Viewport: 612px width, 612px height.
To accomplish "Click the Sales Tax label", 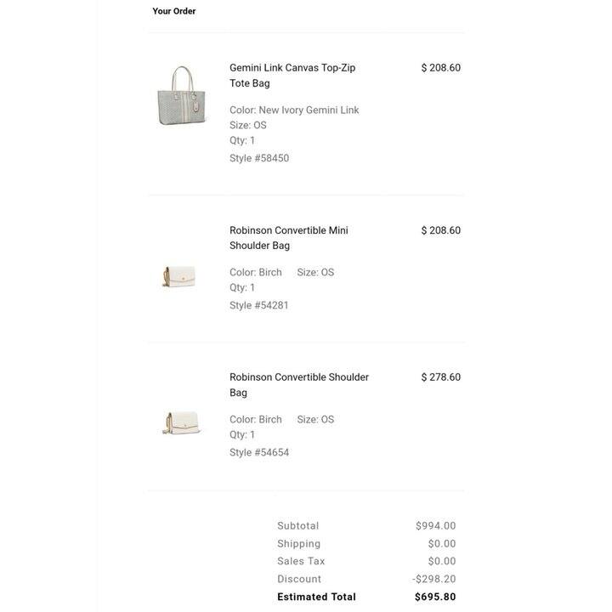I will point(301,561).
